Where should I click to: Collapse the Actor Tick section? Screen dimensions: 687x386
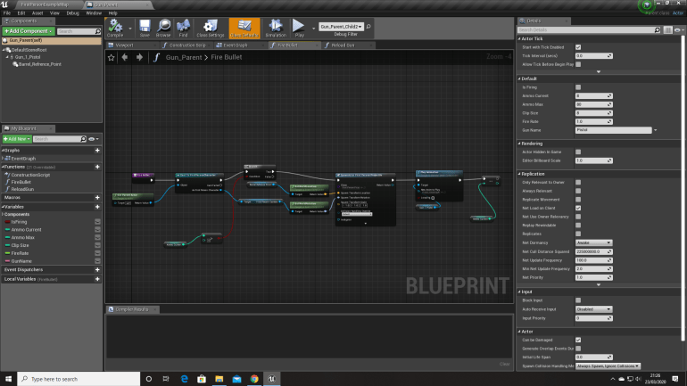point(519,39)
